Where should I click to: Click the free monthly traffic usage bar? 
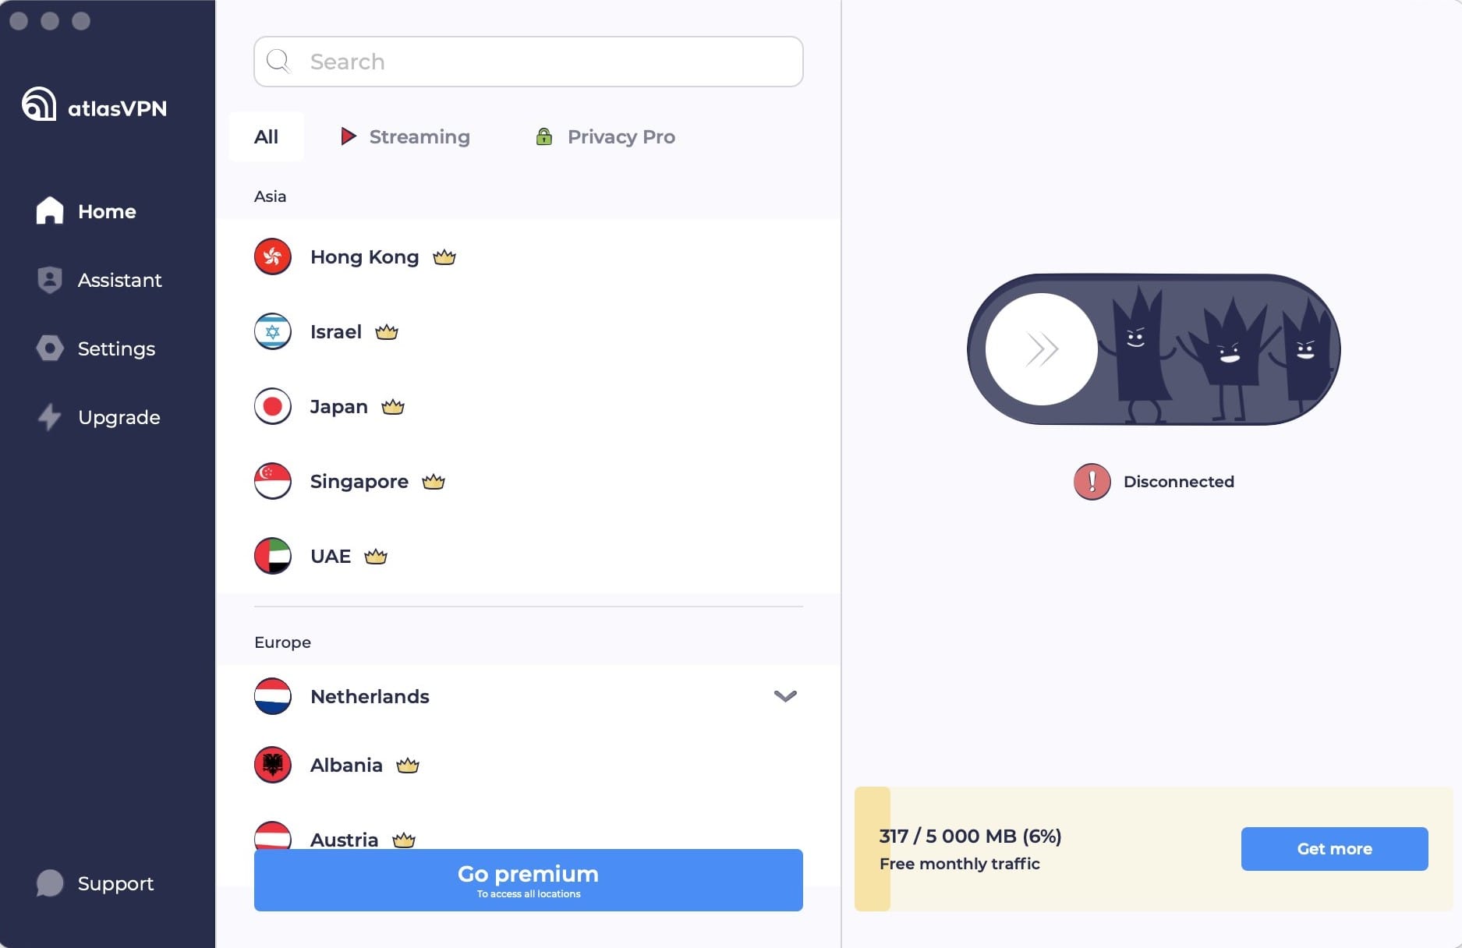[1154, 849]
